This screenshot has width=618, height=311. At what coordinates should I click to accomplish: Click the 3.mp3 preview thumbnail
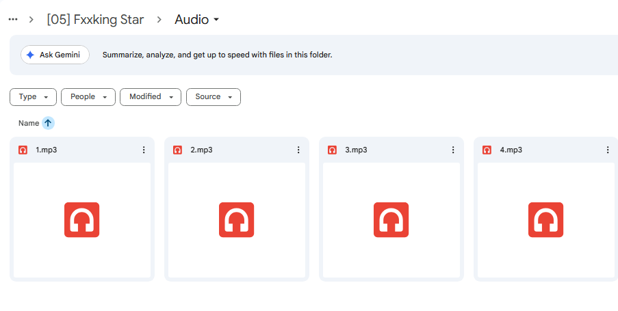[x=391, y=220]
